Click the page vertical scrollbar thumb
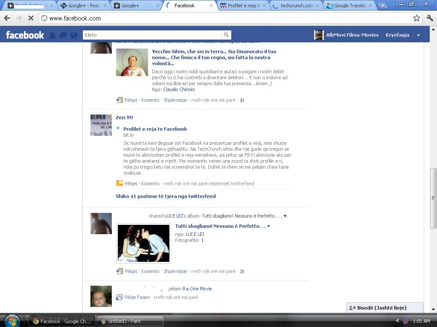This screenshot has height=327, width=437. 433,198
